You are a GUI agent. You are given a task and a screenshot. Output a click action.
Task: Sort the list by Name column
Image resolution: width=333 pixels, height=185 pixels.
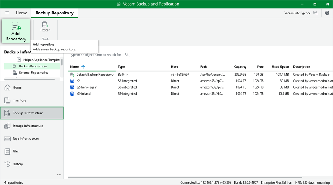[74, 67]
